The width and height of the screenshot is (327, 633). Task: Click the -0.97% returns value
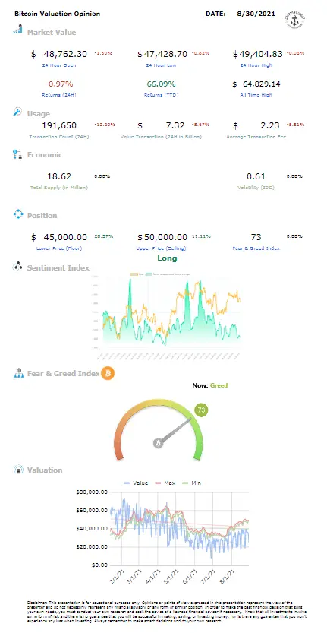click(59, 84)
